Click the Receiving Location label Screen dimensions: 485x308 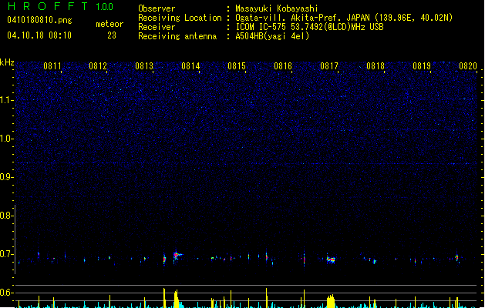point(180,18)
